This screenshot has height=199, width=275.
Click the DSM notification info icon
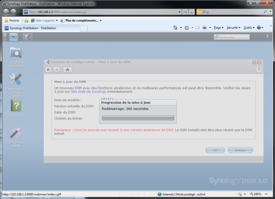click(267, 37)
